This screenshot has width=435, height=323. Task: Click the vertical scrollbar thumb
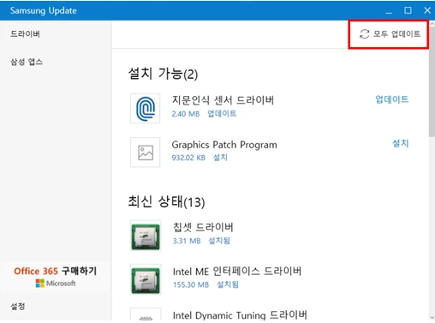point(432,82)
